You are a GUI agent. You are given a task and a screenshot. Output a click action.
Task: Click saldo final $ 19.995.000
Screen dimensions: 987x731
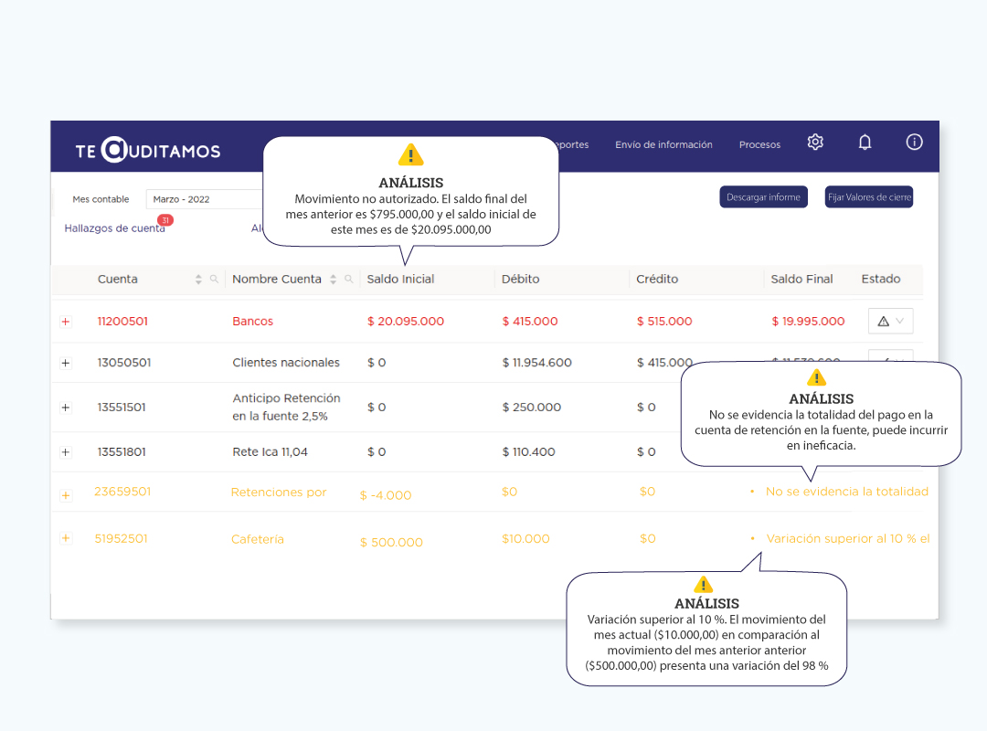[x=808, y=321]
